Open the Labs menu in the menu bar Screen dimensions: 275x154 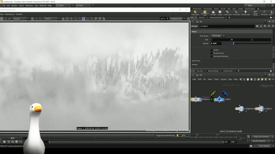click(36, 6)
